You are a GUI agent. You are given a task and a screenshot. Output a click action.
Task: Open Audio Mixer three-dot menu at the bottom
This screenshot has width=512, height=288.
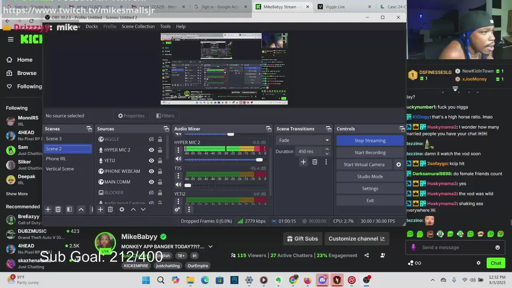point(189,209)
